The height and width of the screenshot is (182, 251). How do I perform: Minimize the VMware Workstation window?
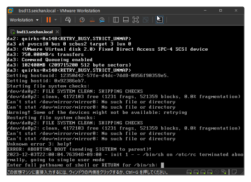coord(205,11)
